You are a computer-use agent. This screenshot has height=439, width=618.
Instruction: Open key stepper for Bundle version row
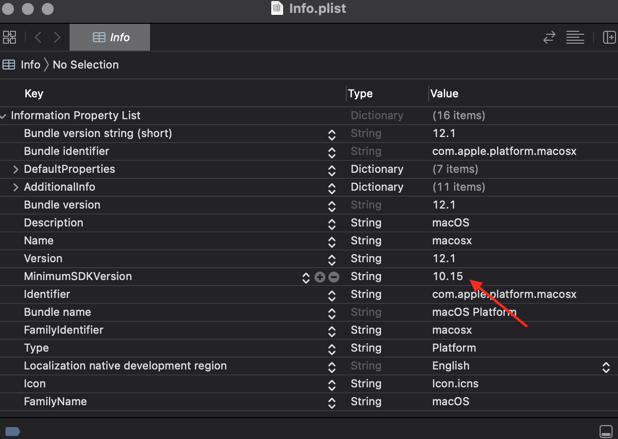[x=332, y=206]
